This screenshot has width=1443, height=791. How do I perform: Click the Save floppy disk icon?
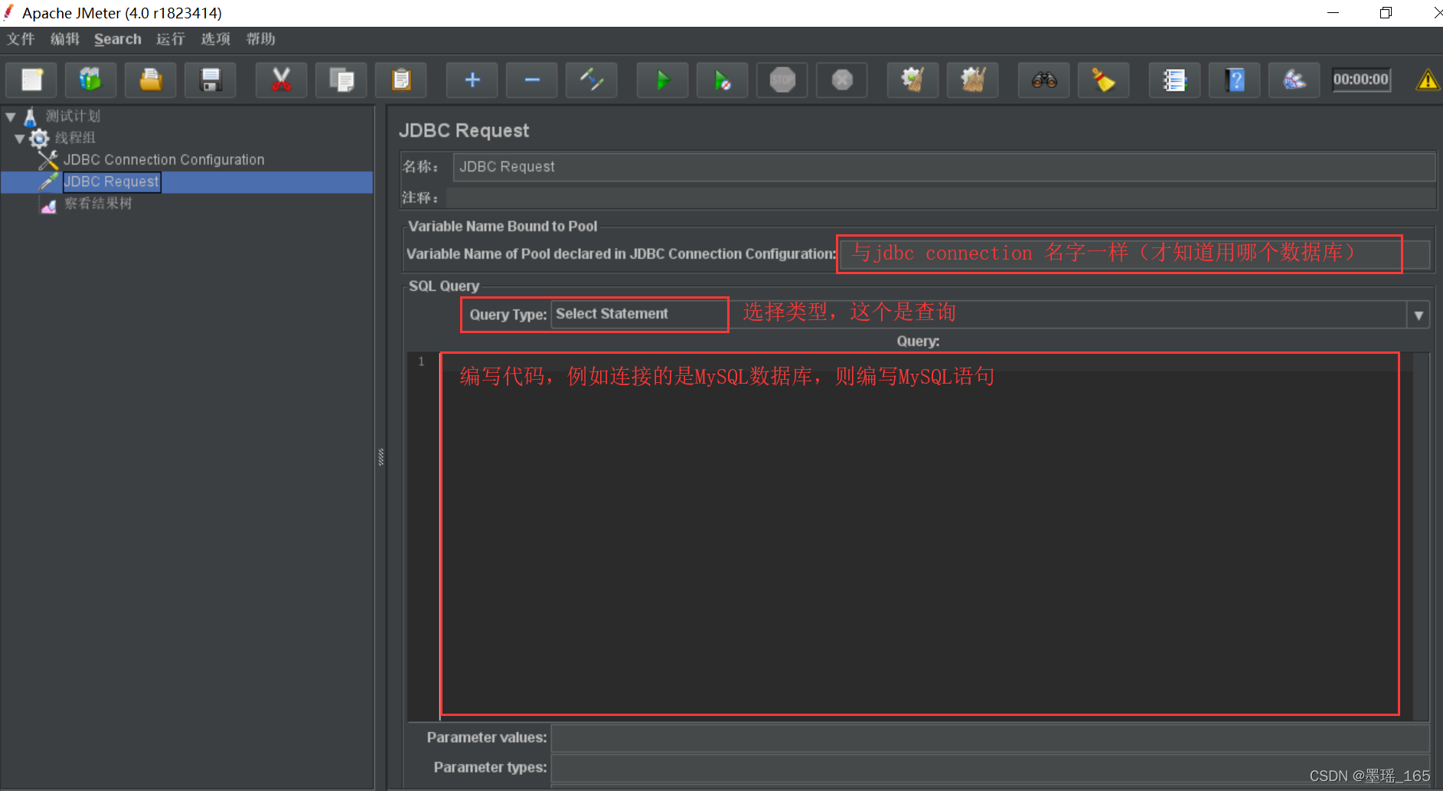[x=210, y=80]
